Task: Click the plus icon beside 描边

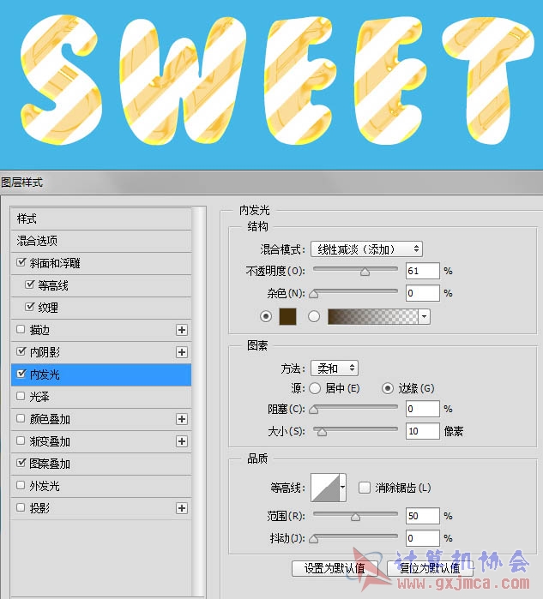Action: 182,330
